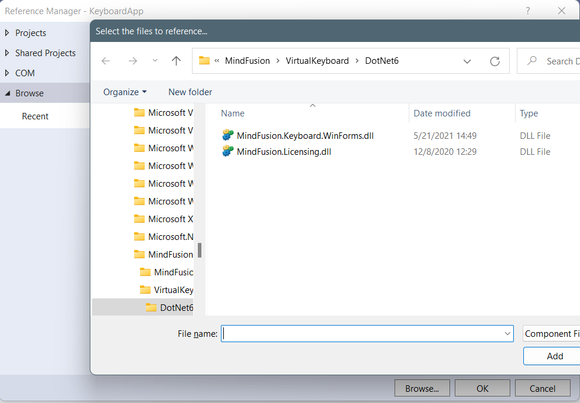Image resolution: width=580 pixels, height=403 pixels.
Task: Go up one folder level
Action: coord(177,61)
